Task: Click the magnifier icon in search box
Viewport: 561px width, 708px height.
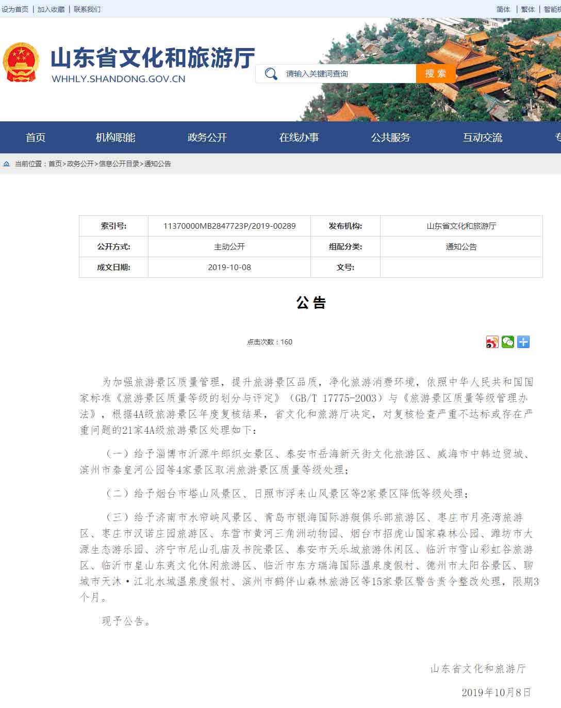Action: [x=271, y=74]
